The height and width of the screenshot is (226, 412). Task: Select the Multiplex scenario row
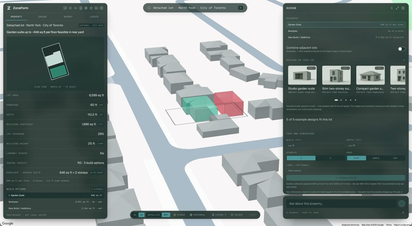[x=346, y=31]
